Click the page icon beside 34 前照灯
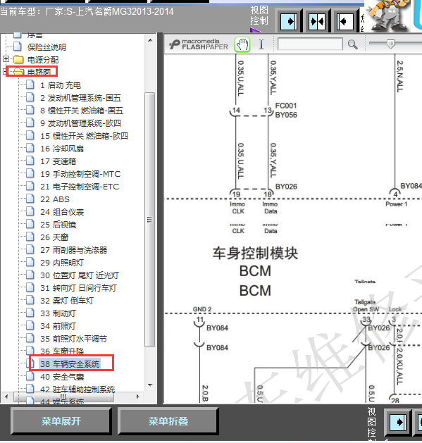Screen dimensions: 422x443 tap(30, 326)
